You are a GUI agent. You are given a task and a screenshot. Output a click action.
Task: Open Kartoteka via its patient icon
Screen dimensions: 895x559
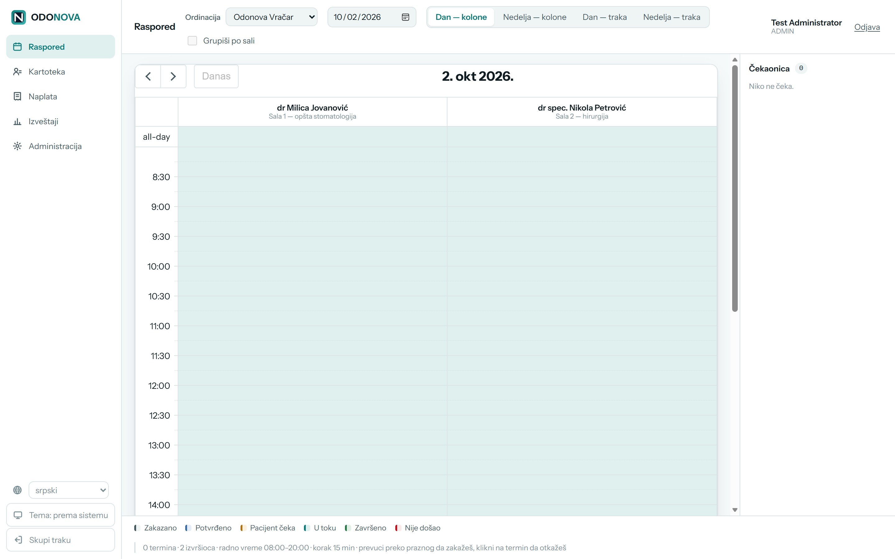pyautogui.click(x=17, y=72)
